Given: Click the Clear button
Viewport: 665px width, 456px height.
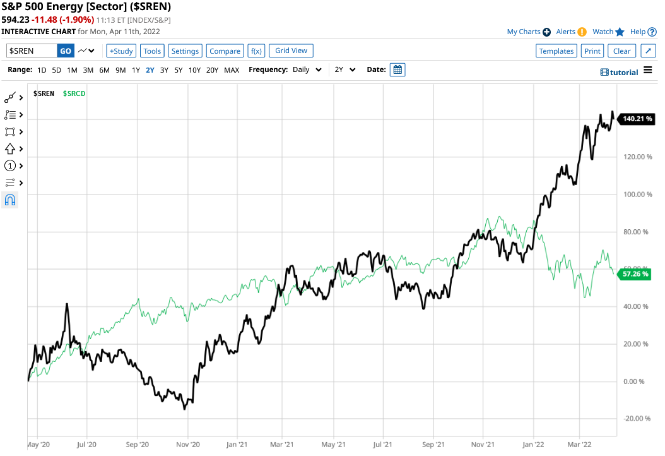Looking at the screenshot, I should coord(621,51).
